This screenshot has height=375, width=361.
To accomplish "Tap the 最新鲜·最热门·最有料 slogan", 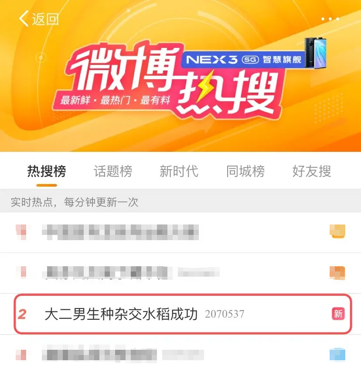I will (x=115, y=100).
